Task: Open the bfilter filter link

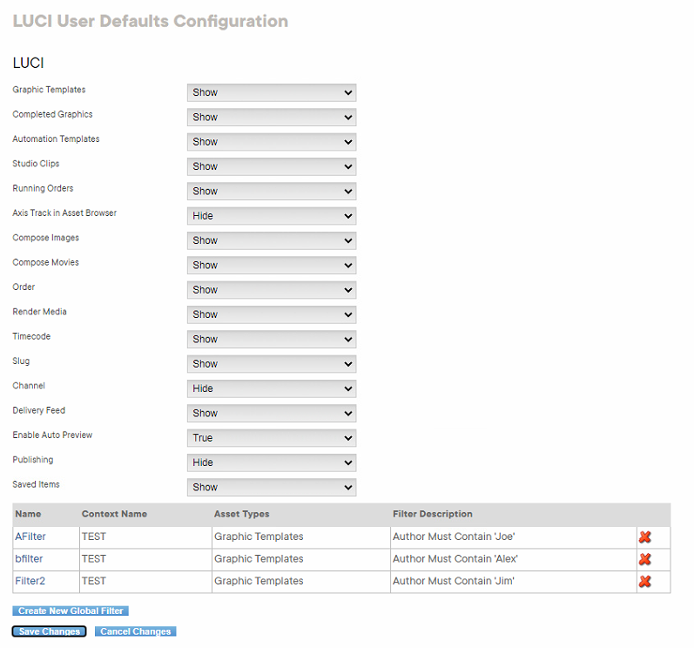Action: click(29, 559)
